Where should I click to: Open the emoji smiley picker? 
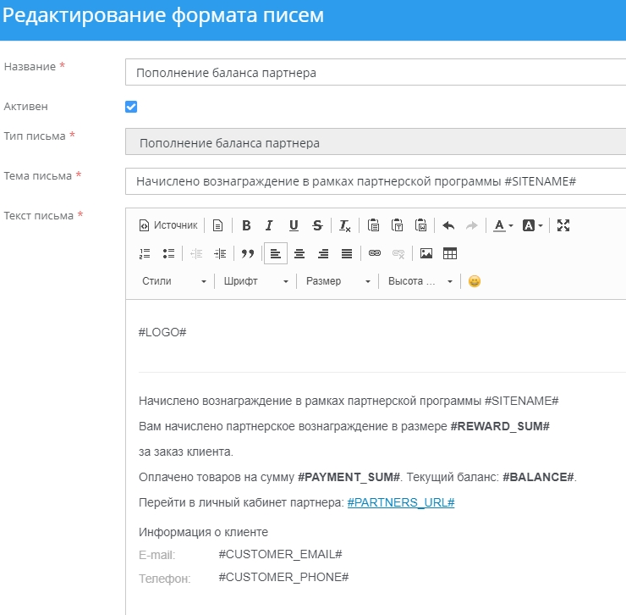[x=475, y=281]
